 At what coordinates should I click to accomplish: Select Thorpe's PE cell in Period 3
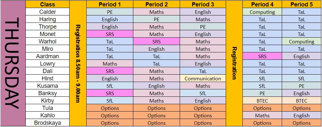tap(203, 27)
